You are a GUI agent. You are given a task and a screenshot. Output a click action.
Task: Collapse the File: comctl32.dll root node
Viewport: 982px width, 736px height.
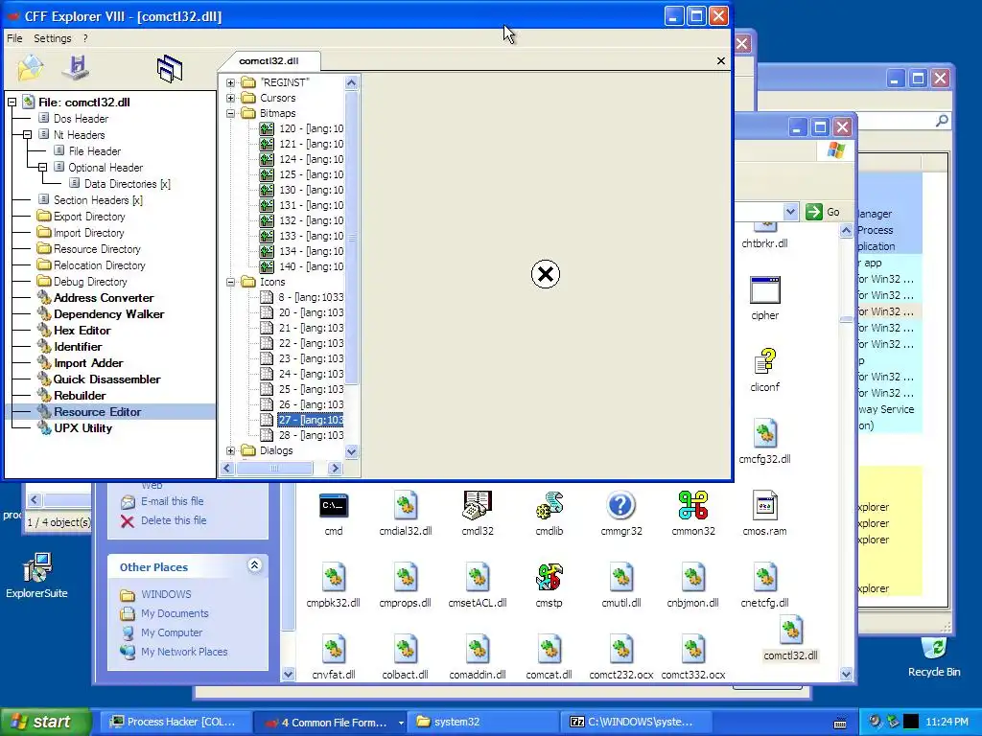coord(12,102)
